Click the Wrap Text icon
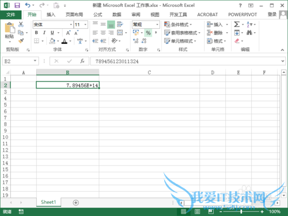This screenshot has height=216, width=288. click(120, 24)
